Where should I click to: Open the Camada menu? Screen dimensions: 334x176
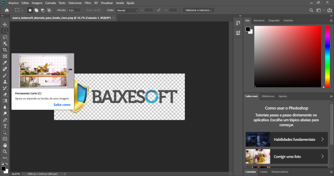(50, 3)
